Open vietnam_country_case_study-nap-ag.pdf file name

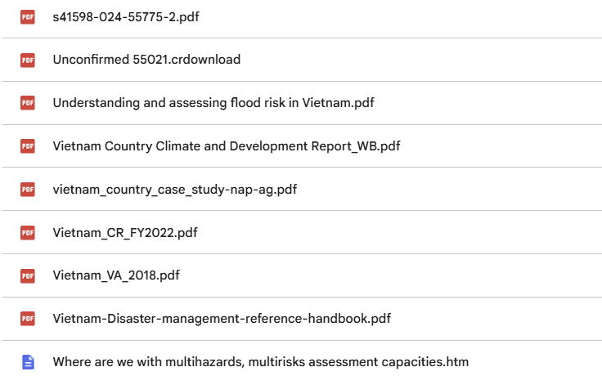[175, 190]
